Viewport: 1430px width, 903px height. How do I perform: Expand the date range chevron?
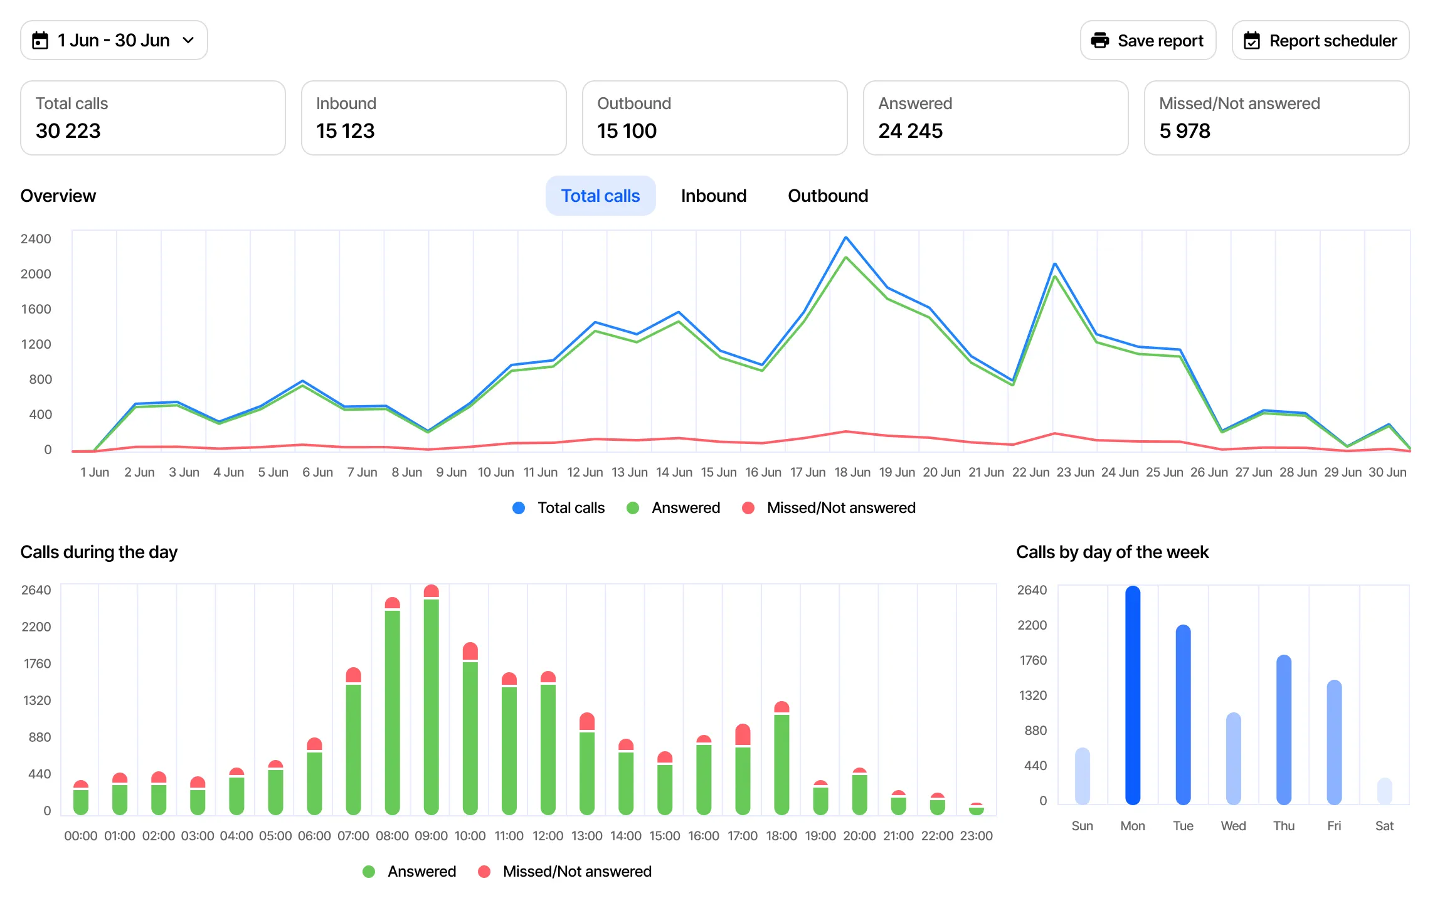click(x=188, y=41)
